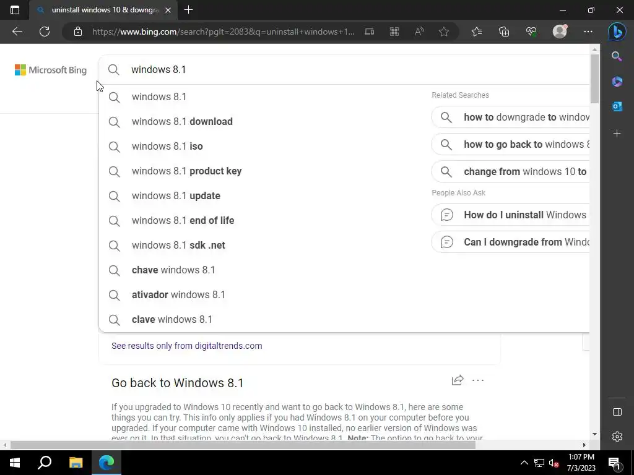Open the QR code grid icon in address bar
634x475 pixels.
(x=394, y=32)
